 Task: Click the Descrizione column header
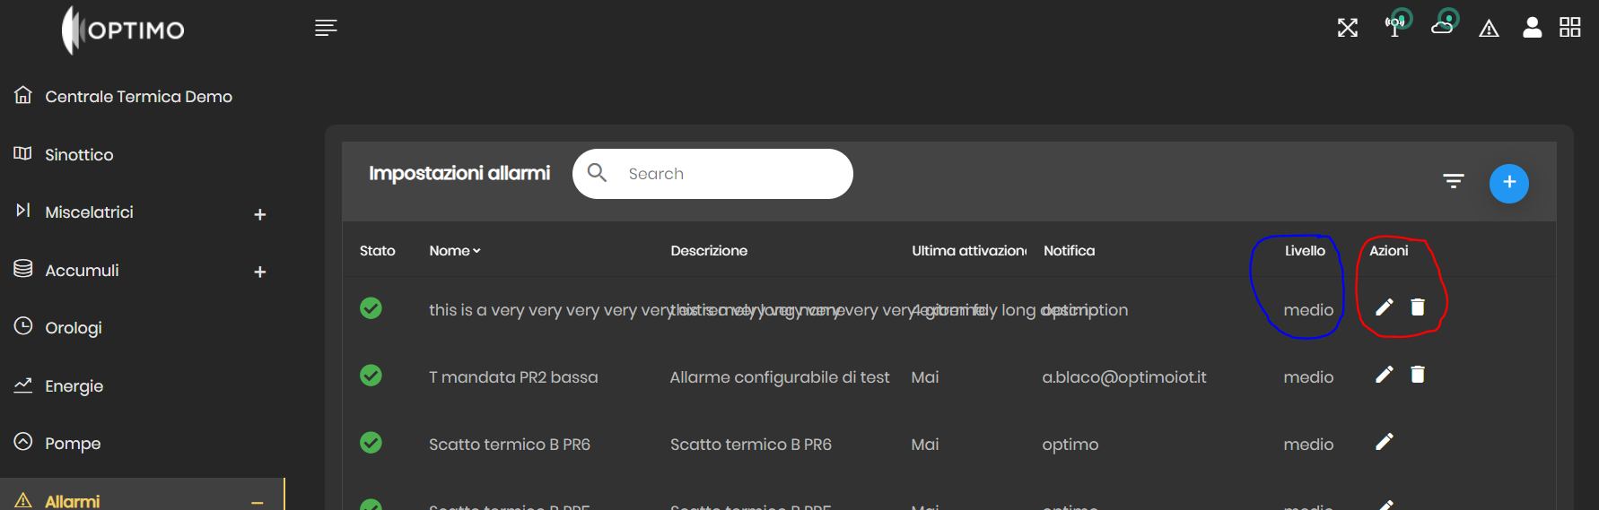(x=709, y=251)
